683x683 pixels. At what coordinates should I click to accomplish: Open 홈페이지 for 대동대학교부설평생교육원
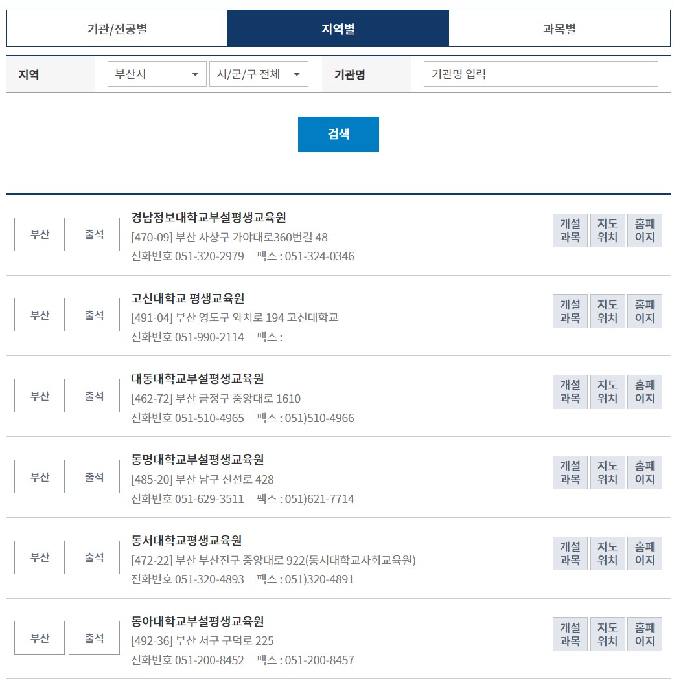tap(645, 391)
